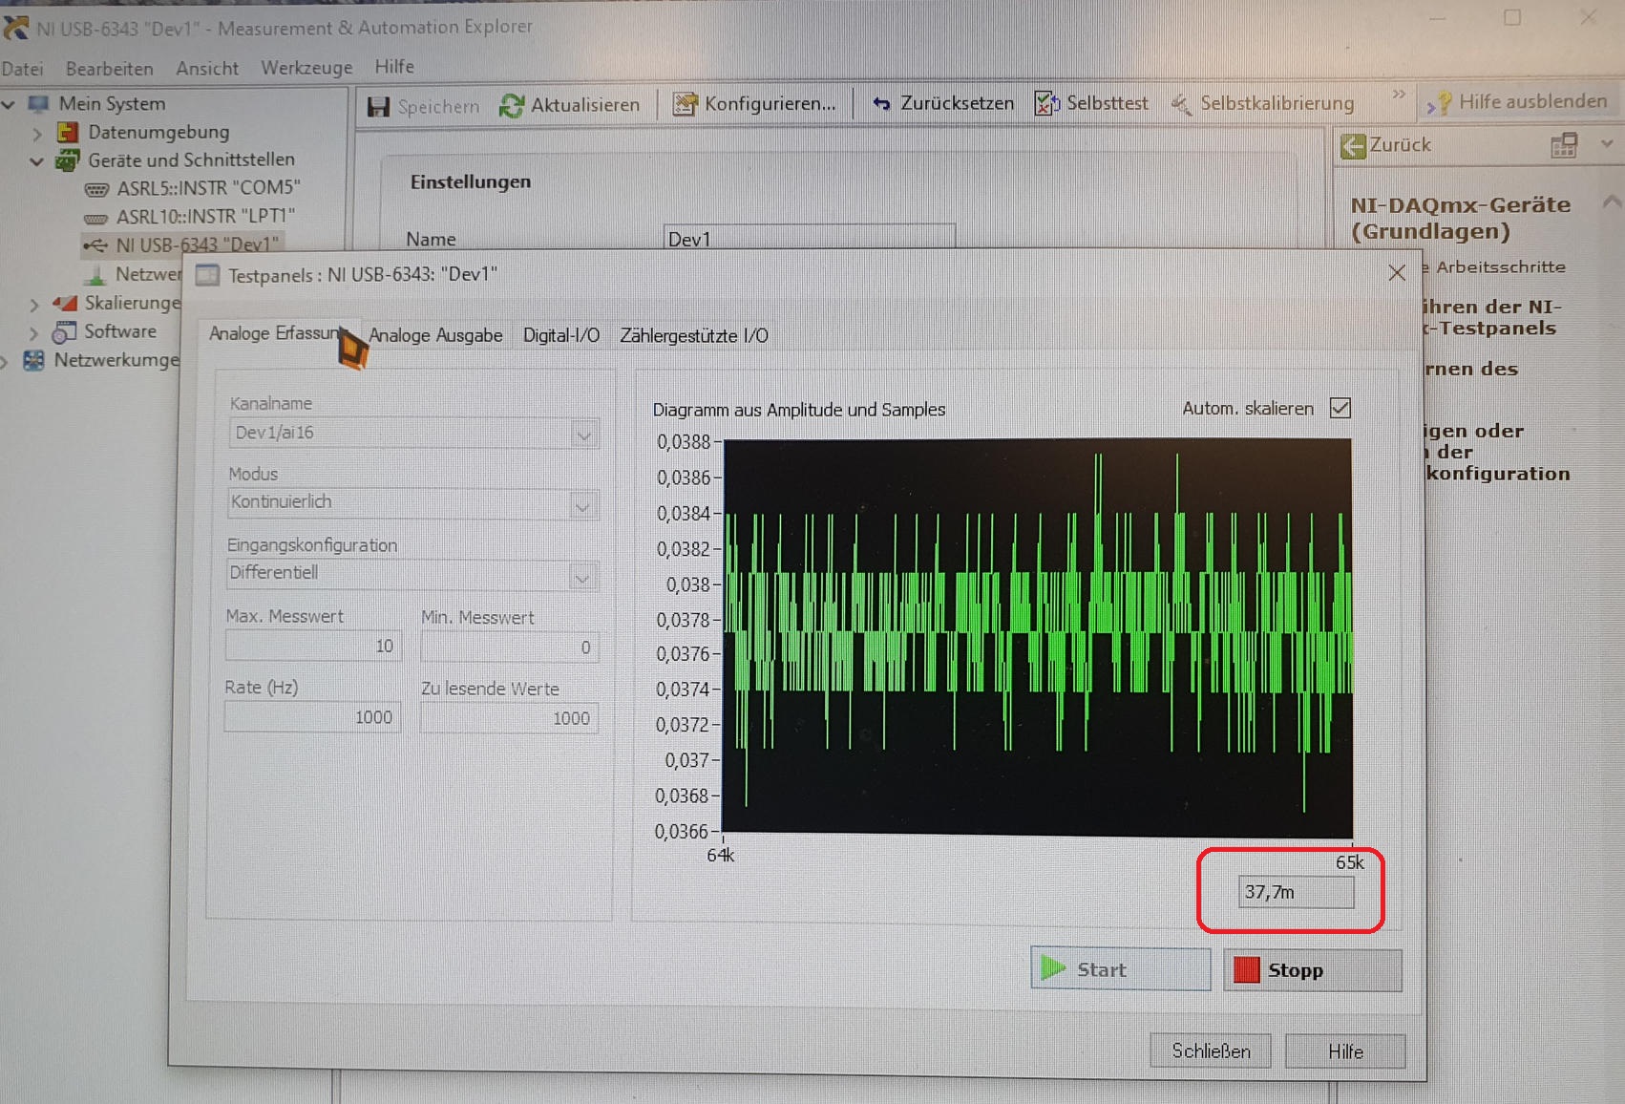Click the Zu lesende Werte field
This screenshot has width=1625, height=1104.
[x=509, y=718]
